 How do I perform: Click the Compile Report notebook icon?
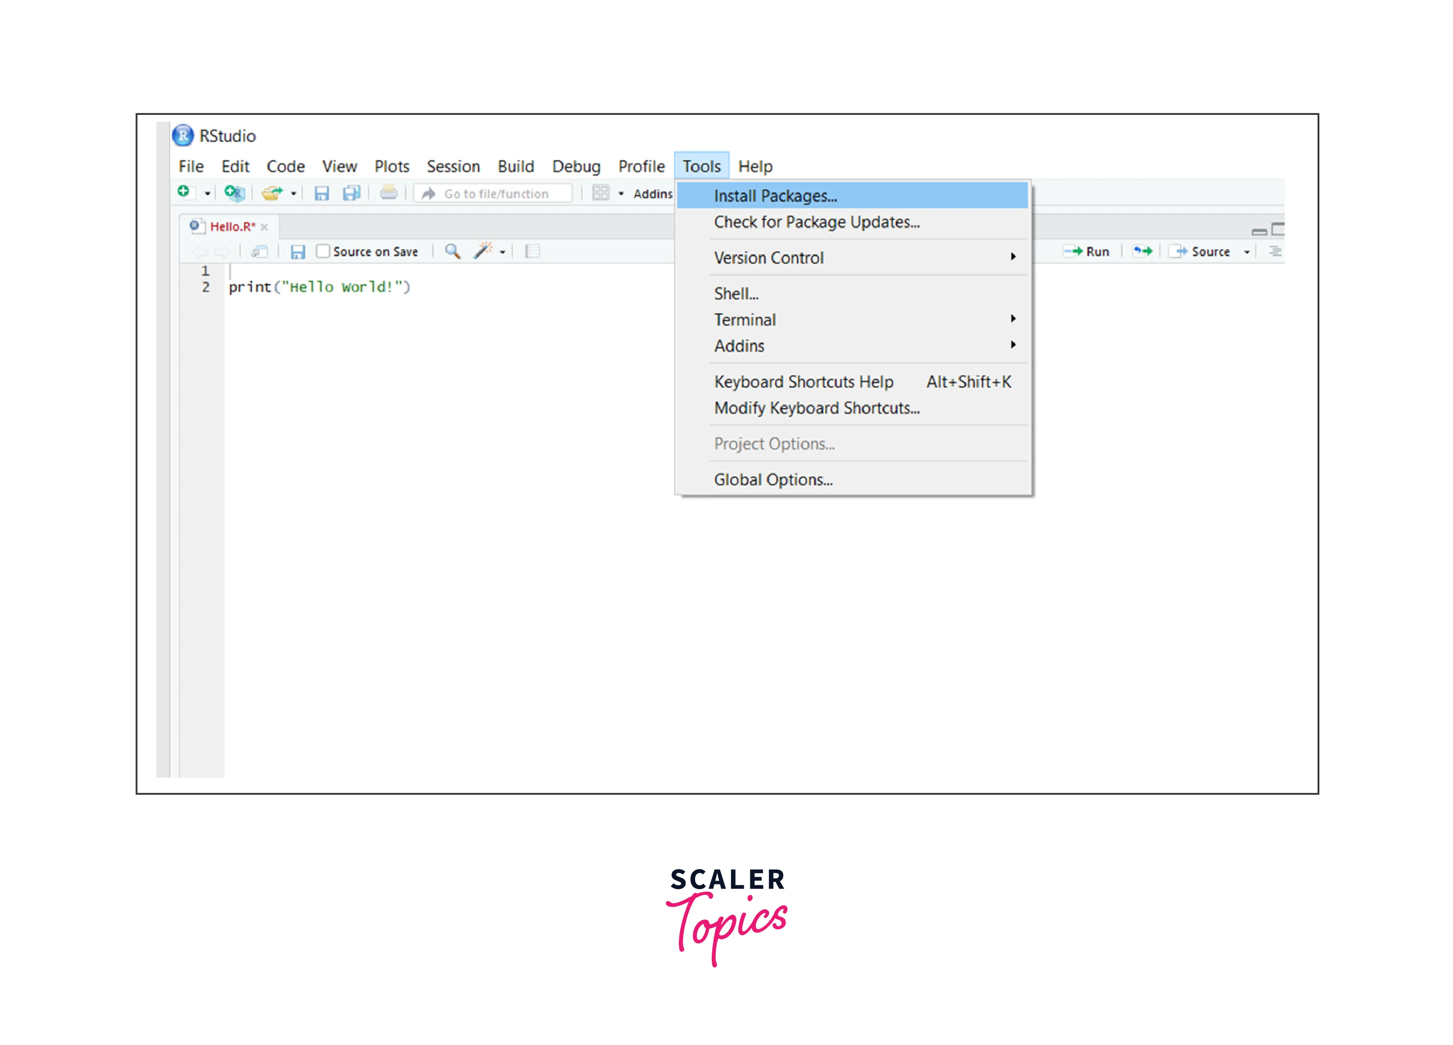(532, 251)
